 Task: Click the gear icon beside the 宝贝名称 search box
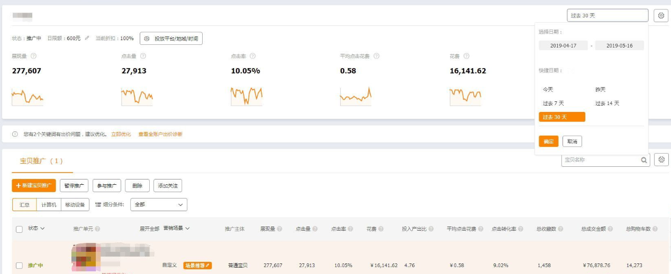[661, 159]
